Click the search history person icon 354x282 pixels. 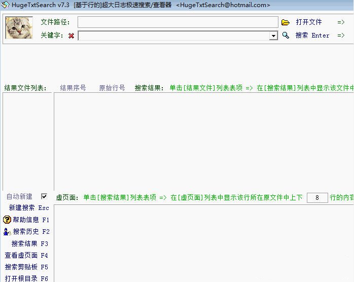click(x=7, y=231)
